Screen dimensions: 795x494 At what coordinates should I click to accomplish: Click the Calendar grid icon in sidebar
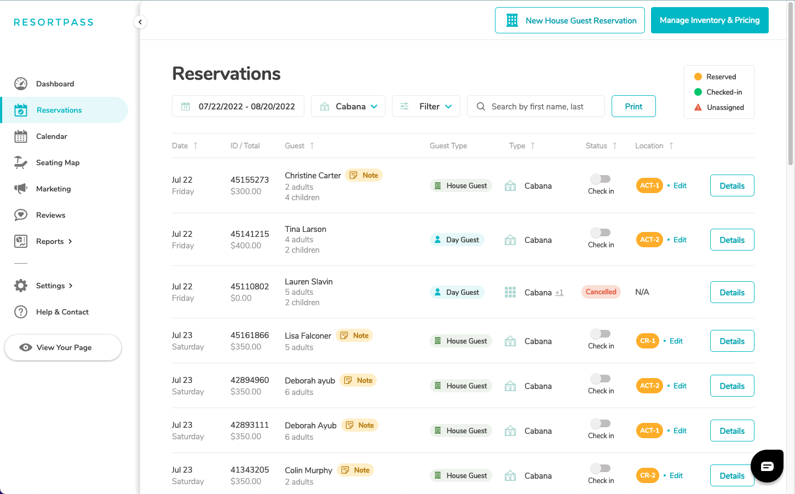tap(21, 136)
